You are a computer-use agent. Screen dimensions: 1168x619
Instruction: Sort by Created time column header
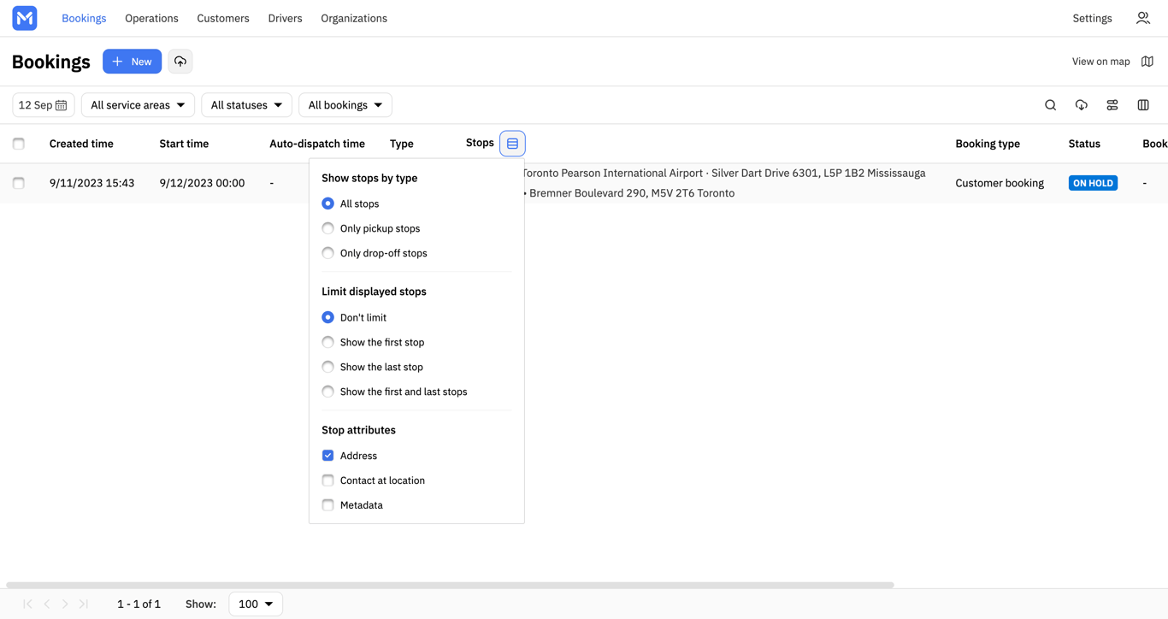pos(81,144)
